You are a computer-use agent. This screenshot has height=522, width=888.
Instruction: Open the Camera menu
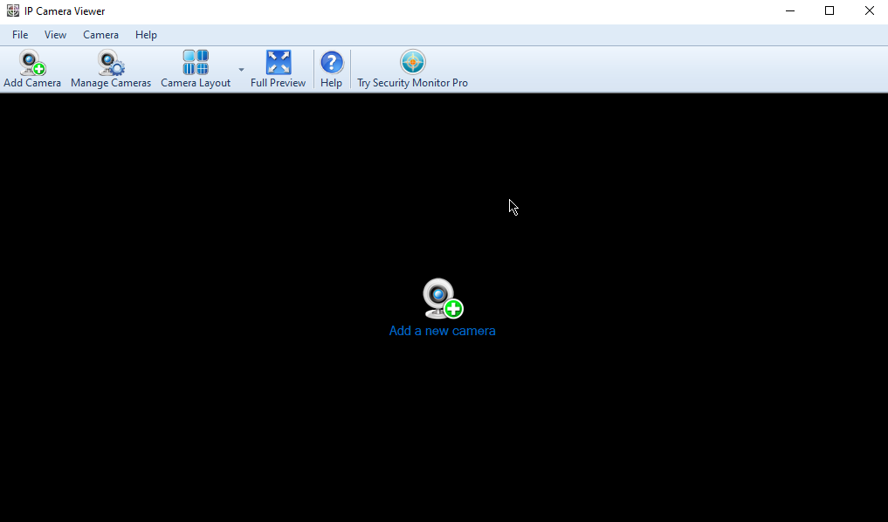(100, 34)
